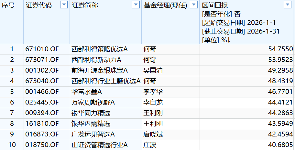Select return value 40.6805
The height and width of the screenshot is (150, 295).
[280, 145]
